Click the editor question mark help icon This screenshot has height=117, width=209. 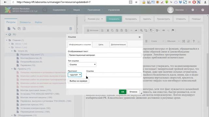[194, 41]
